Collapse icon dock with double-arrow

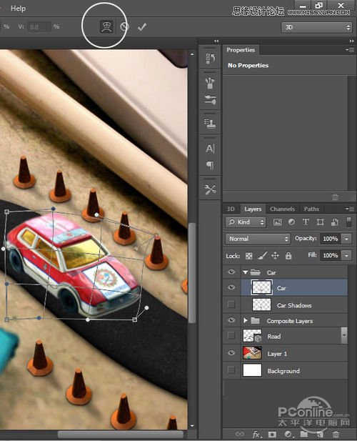tap(216, 41)
